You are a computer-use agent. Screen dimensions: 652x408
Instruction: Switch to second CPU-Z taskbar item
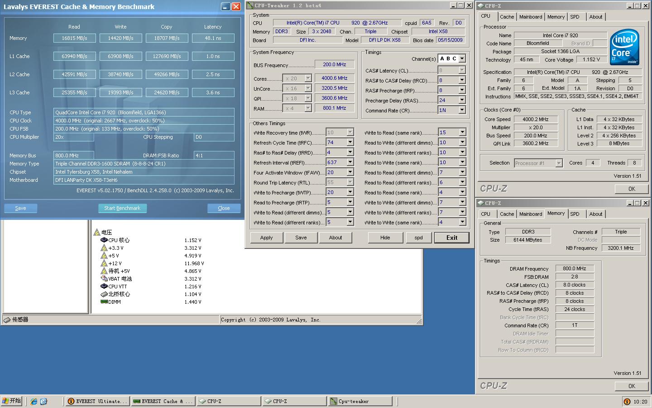pyautogui.click(x=294, y=401)
